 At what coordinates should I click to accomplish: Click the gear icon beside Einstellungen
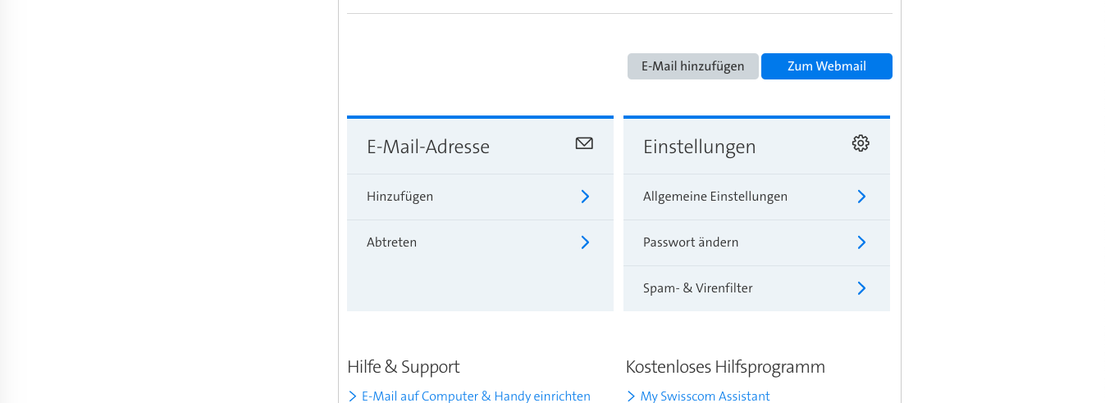[x=860, y=143]
